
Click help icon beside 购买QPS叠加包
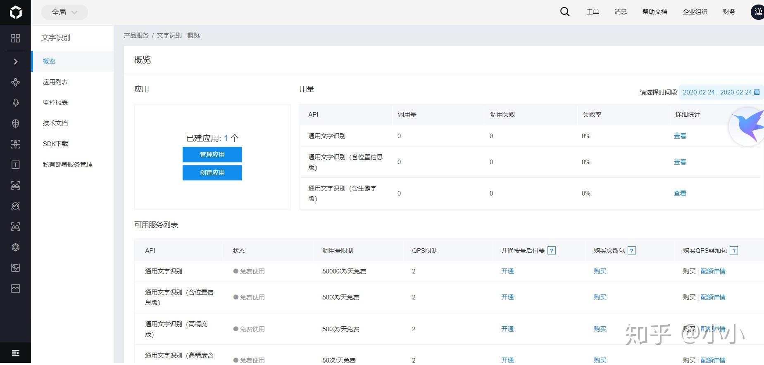pos(734,251)
